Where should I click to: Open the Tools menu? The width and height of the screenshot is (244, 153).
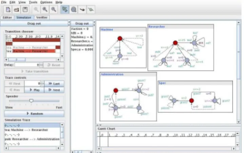pos(33,2)
